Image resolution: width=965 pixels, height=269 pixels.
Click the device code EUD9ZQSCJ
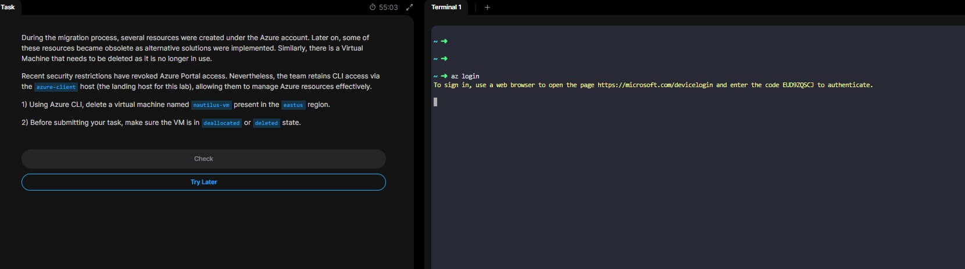pyautogui.click(x=798, y=85)
